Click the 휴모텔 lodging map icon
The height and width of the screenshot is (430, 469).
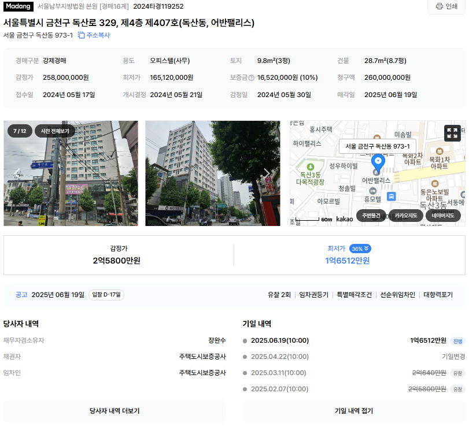pyautogui.click(x=372, y=191)
